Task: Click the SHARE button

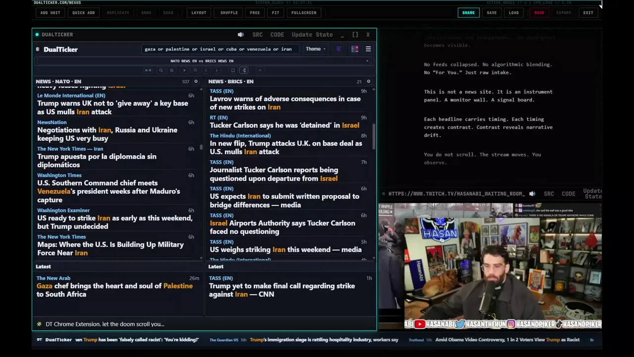Action: click(x=468, y=12)
